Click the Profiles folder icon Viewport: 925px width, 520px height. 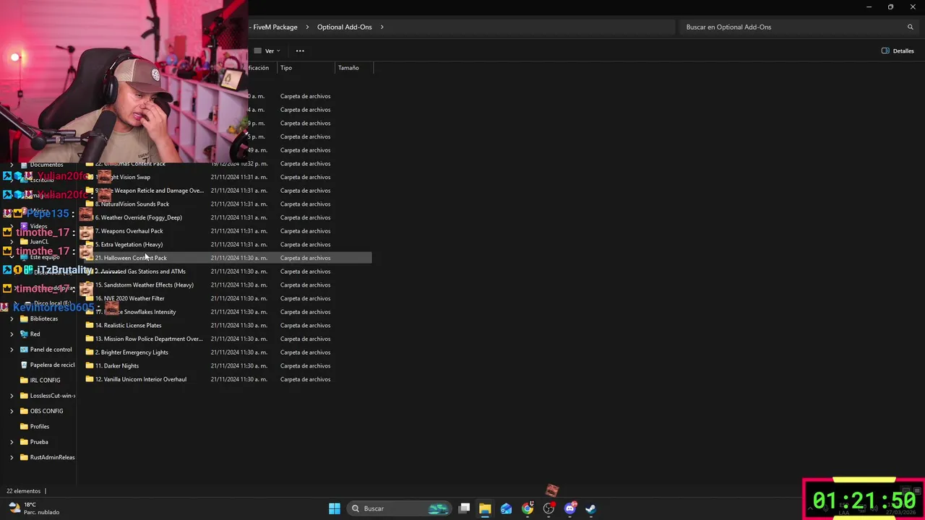pos(24,426)
